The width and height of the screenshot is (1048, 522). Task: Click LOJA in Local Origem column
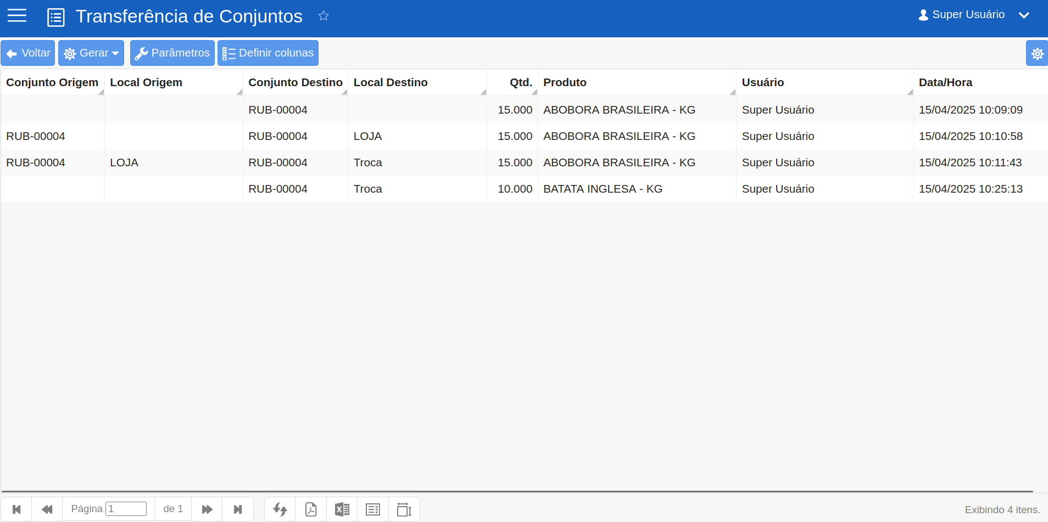(x=124, y=162)
